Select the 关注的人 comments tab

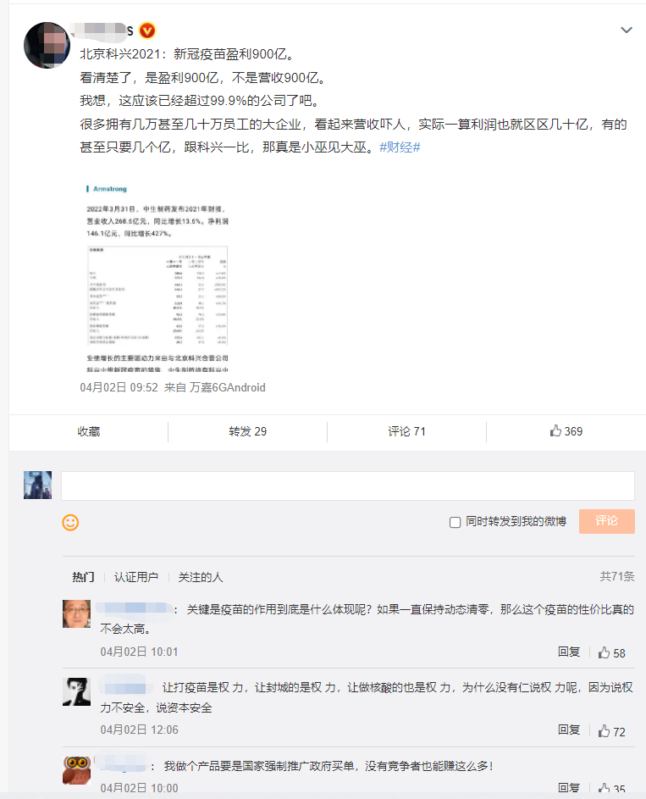(x=200, y=577)
